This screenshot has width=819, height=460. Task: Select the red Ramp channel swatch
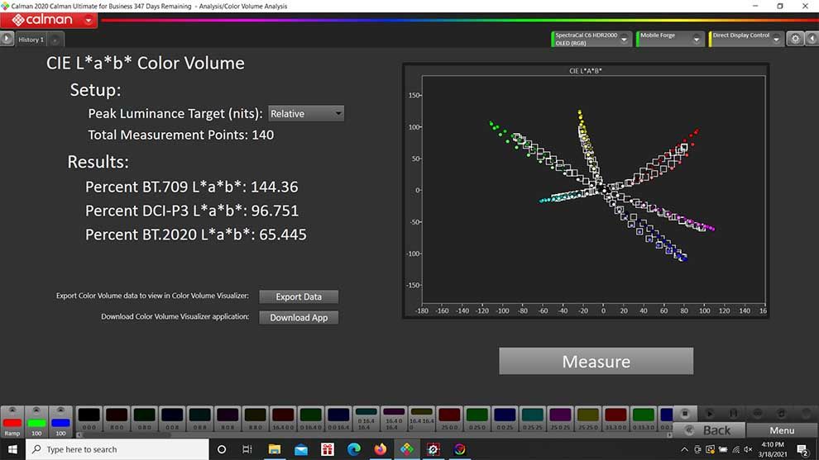12,422
